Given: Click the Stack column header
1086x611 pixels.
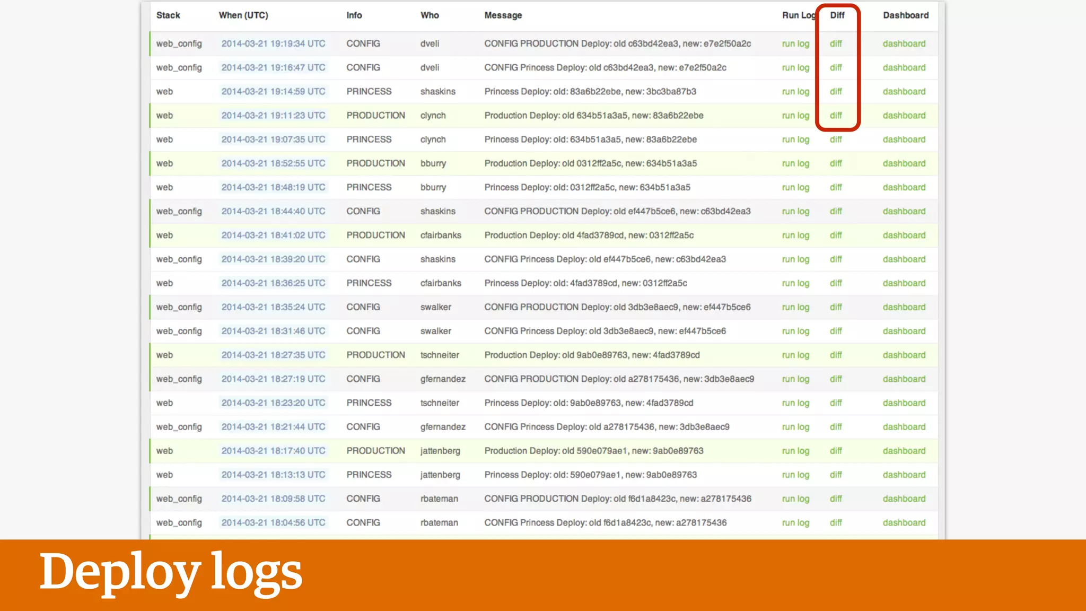Looking at the screenshot, I should 168,15.
